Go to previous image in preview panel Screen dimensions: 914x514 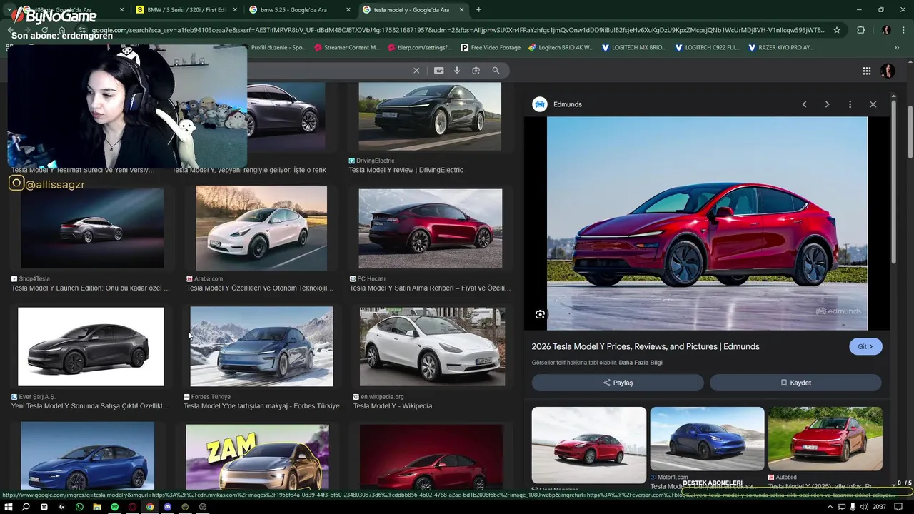[x=804, y=104]
